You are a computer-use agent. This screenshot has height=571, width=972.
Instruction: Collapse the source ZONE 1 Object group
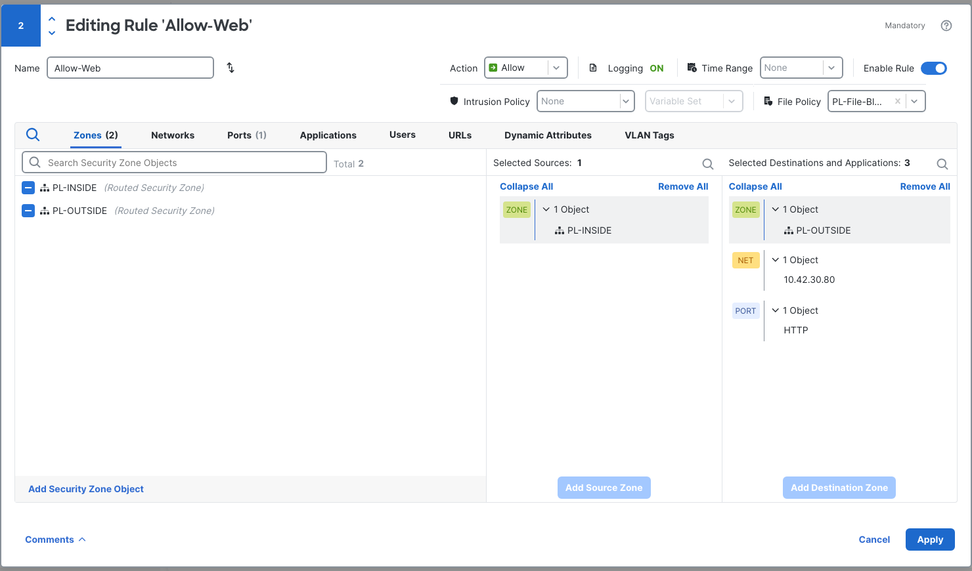click(546, 209)
